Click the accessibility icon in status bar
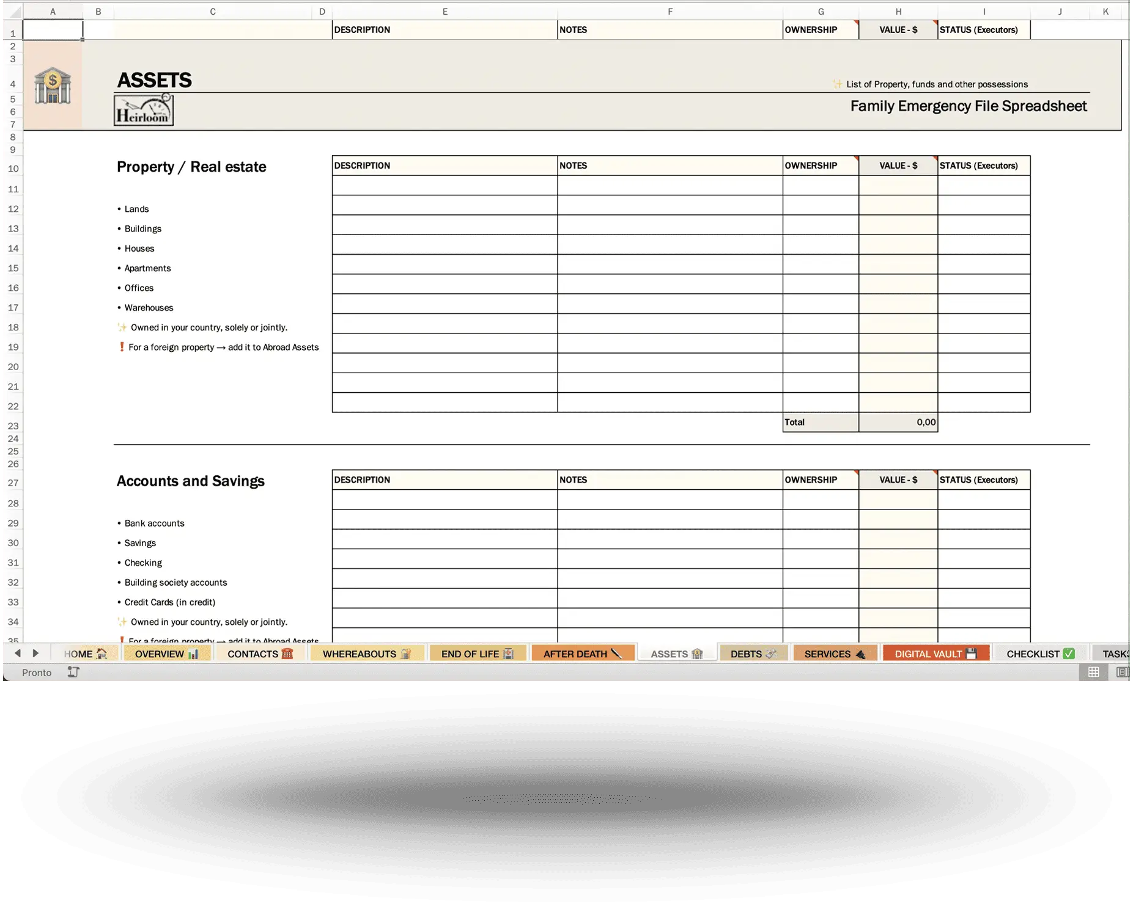The height and width of the screenshot is (912, 1133). (x=73, y=672)
